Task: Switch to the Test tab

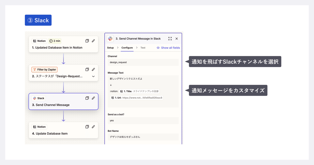Action: point(143,48)
